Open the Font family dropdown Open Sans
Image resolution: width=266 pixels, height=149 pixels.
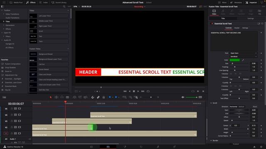pyautogui.click(x=243, y=53)
